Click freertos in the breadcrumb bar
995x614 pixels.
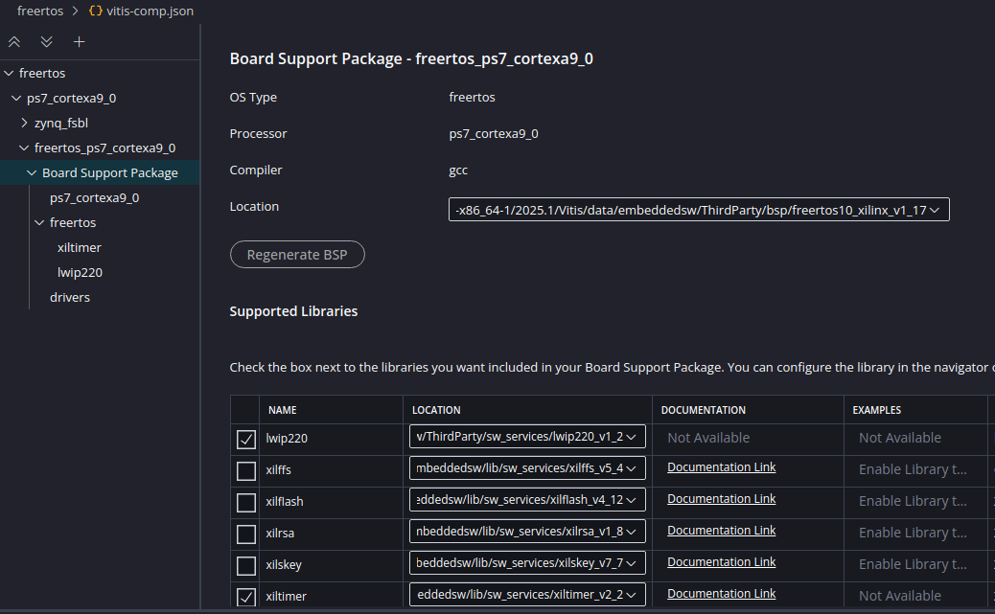pos(39,11)
